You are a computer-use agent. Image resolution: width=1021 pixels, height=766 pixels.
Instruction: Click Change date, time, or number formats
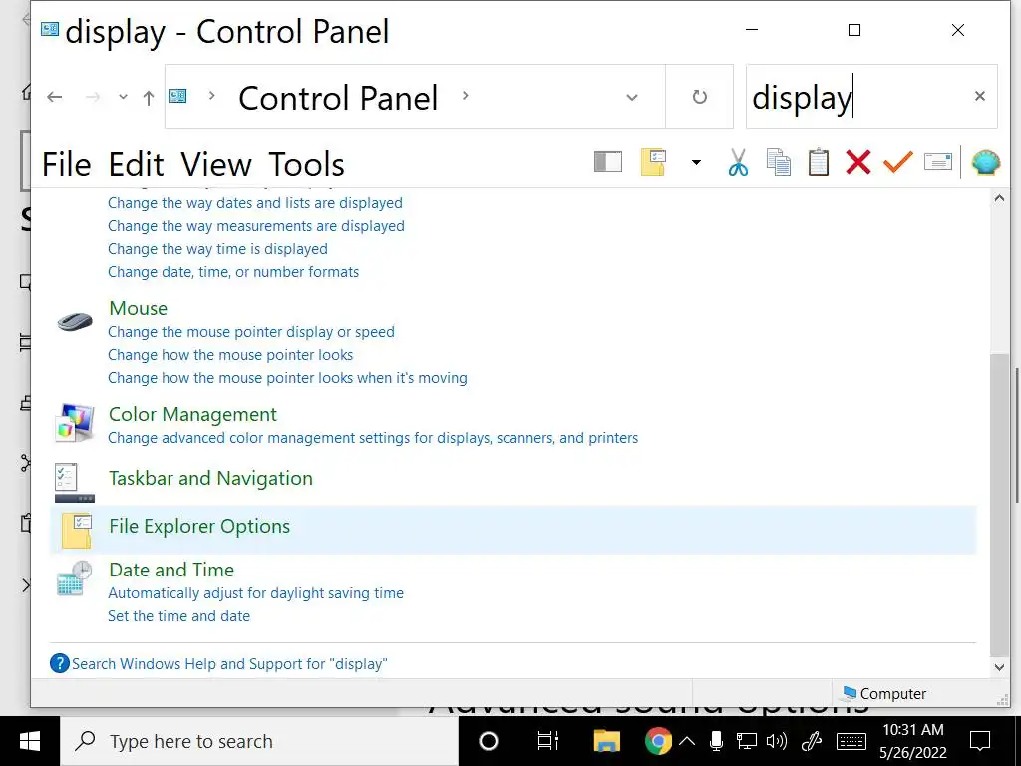pyautogui.click(x=233, y=272)
